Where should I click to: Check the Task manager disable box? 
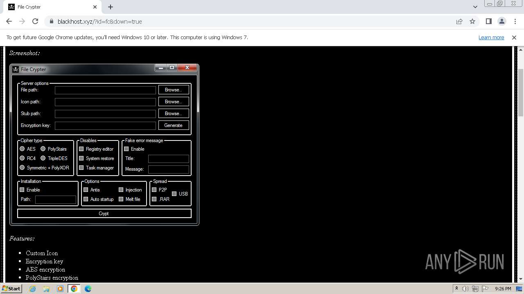[x=81, y=168]
